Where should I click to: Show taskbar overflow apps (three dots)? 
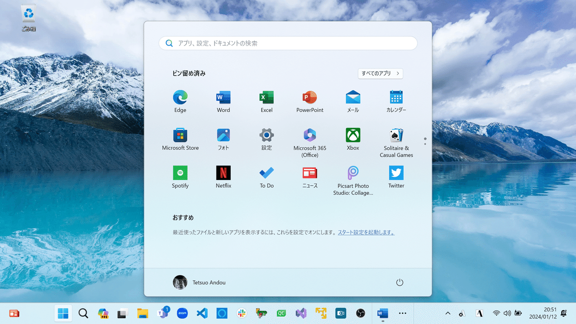403,313
